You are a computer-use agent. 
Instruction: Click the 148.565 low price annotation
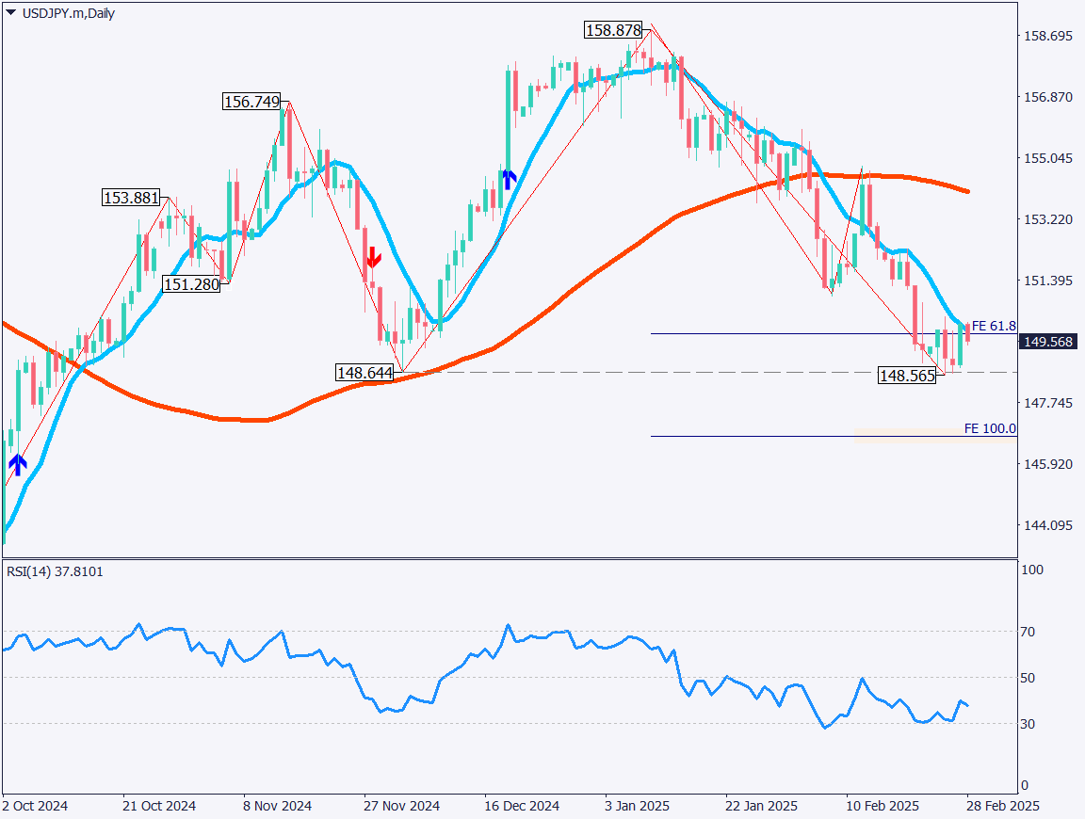point(907,376)
